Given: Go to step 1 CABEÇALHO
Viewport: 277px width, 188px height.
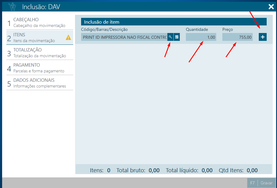Looking at the screenshot, I should tap(40, 22).
